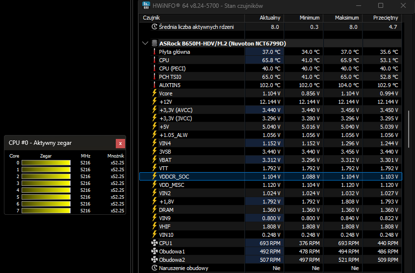Click the fan icon beside Obudowa2

(x=155, y=259)
